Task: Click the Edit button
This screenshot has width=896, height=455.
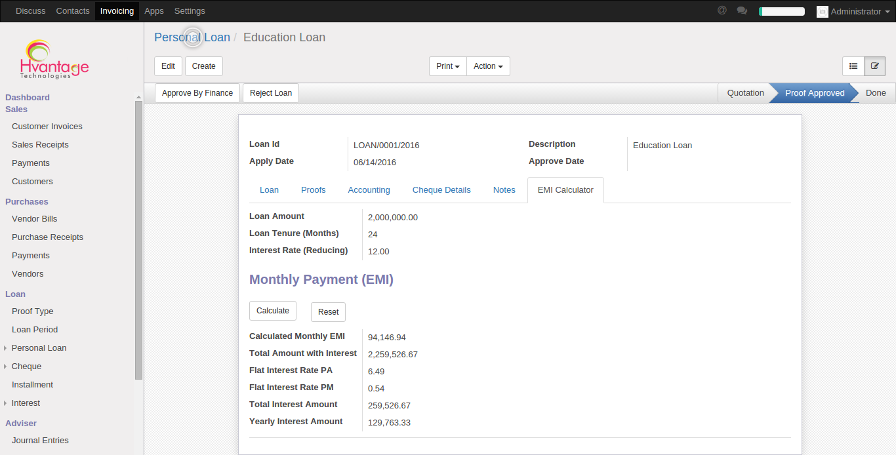Action: (168, 66)
